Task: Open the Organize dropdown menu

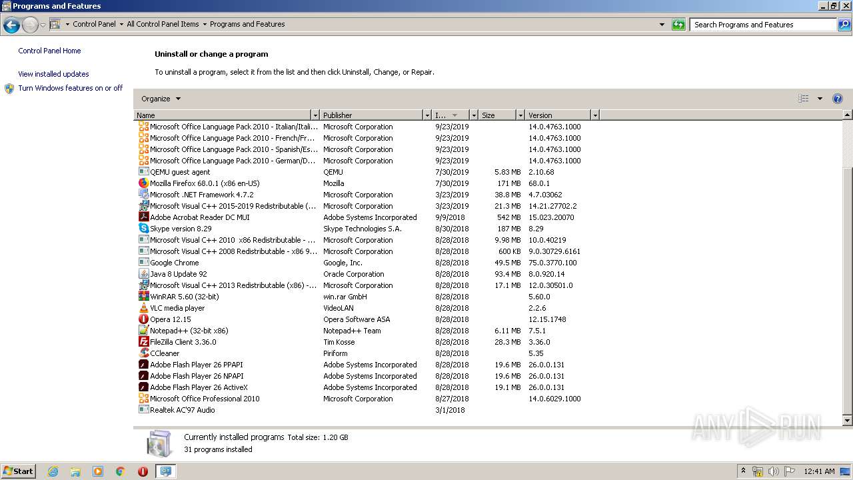Action: [161, 99]
